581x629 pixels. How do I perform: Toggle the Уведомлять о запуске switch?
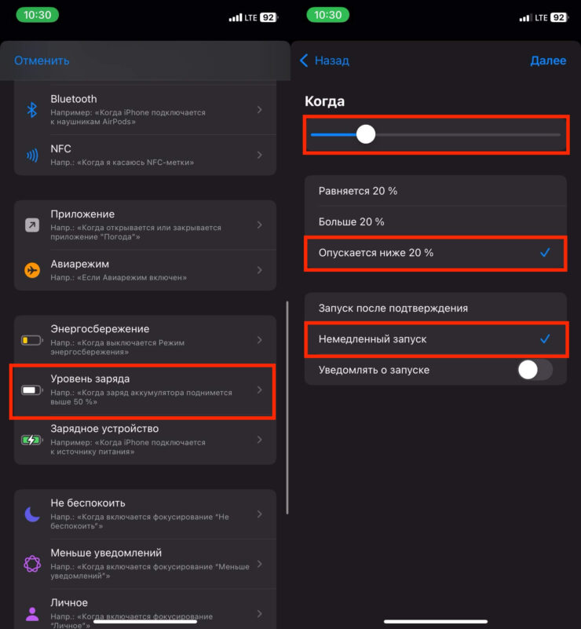(535, 370)
